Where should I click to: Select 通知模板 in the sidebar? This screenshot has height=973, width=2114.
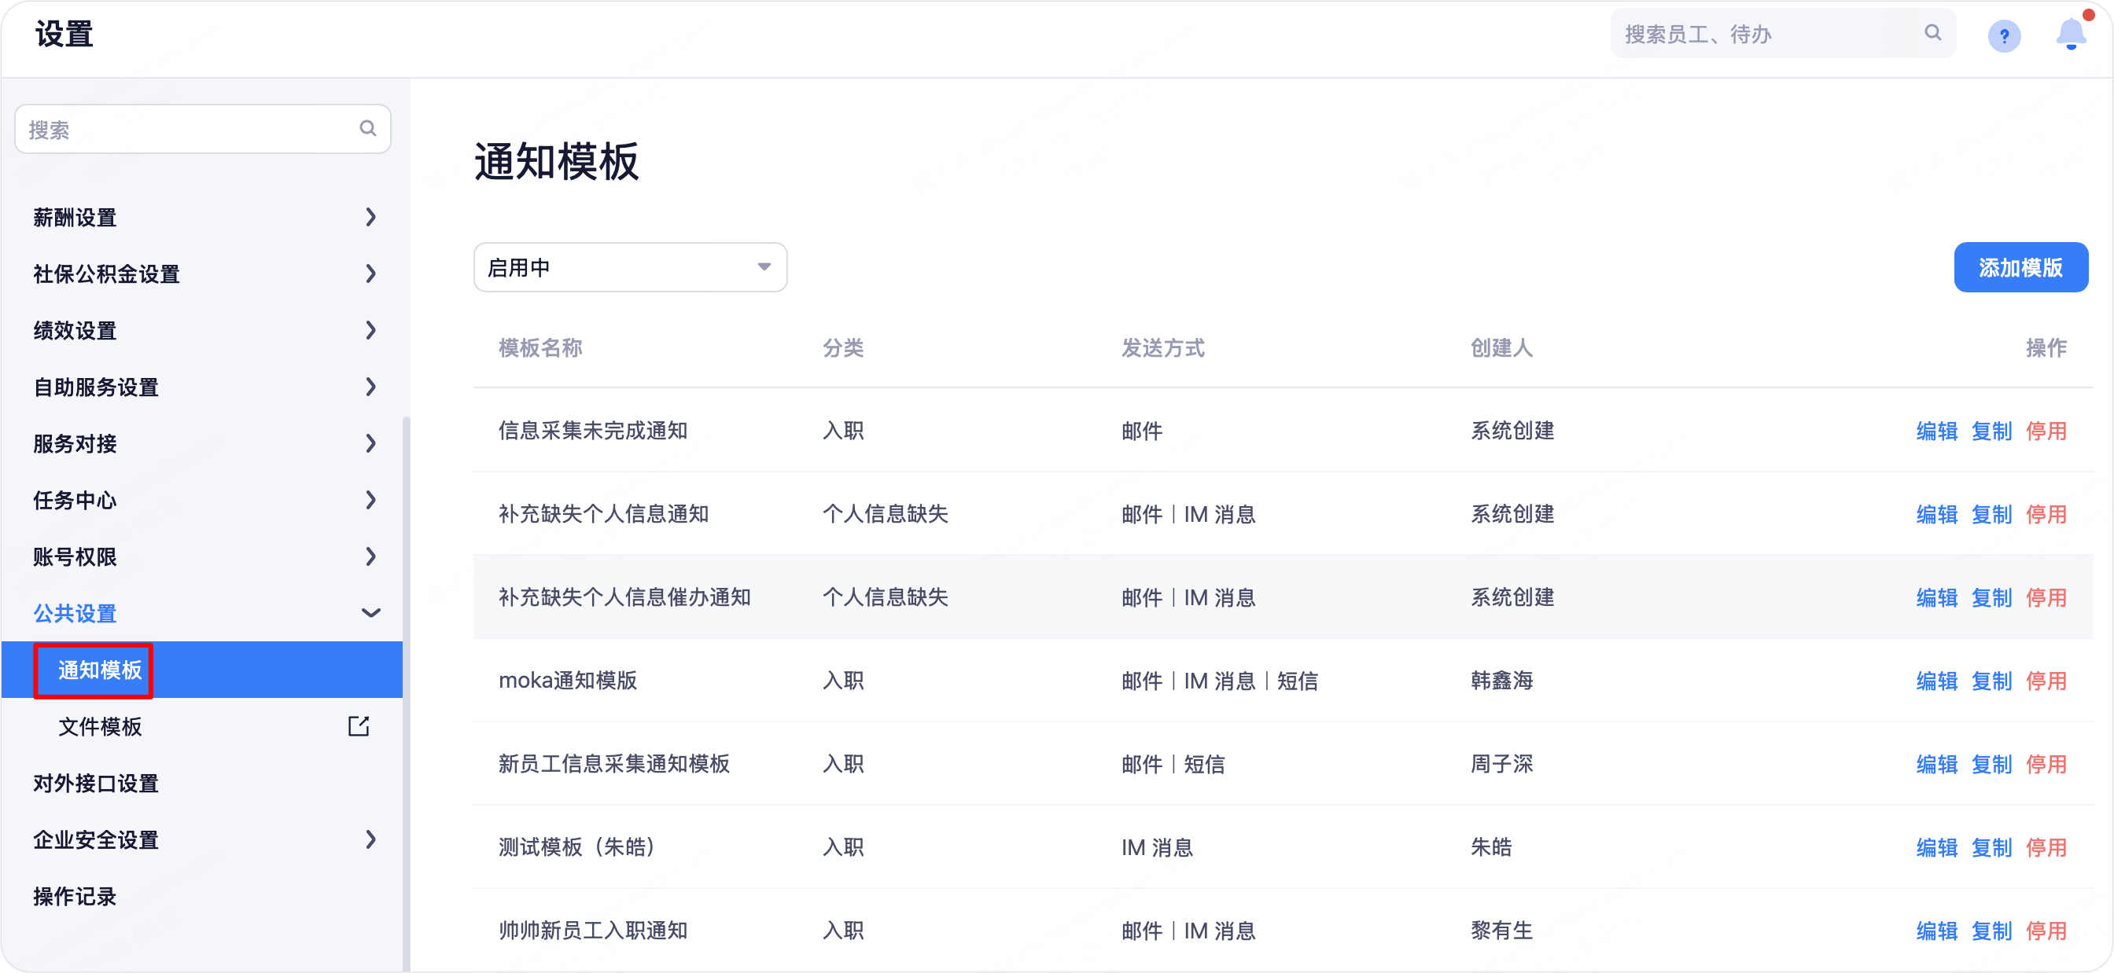[x=100, y=670]
